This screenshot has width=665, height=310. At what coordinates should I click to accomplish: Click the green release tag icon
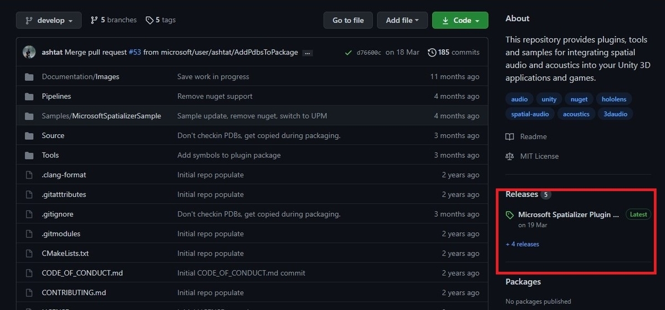click(510, 215)
